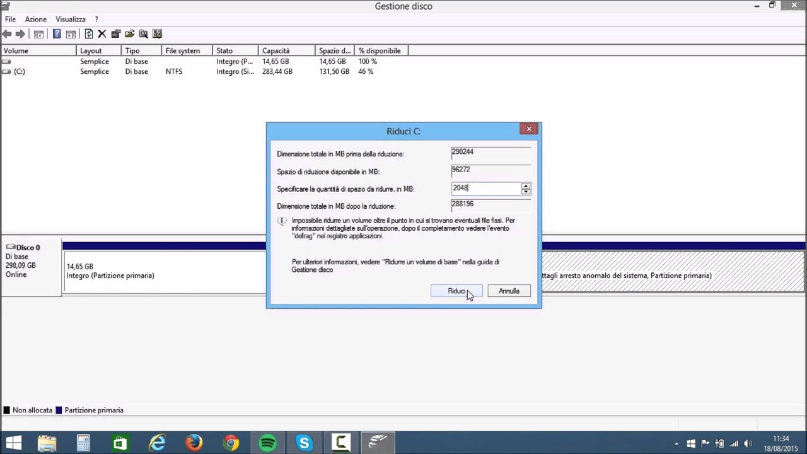Viewport: 807px width, 454px height.
Task: Open Google Chrome from the taskbar
Action: [x=231, y=443]
